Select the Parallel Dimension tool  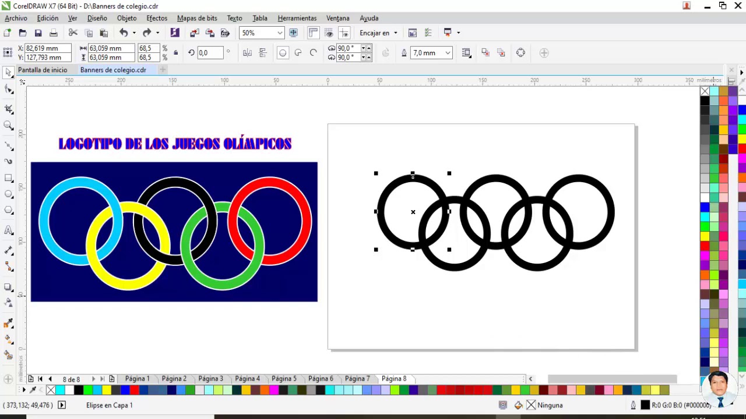tap(8, 250)
